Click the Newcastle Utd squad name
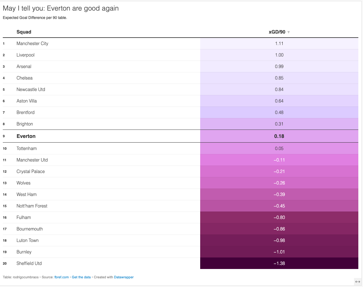 click(x=31, y=89)
